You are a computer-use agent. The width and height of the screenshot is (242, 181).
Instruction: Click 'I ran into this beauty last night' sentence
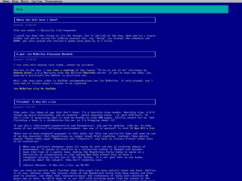tap(54, 65)
